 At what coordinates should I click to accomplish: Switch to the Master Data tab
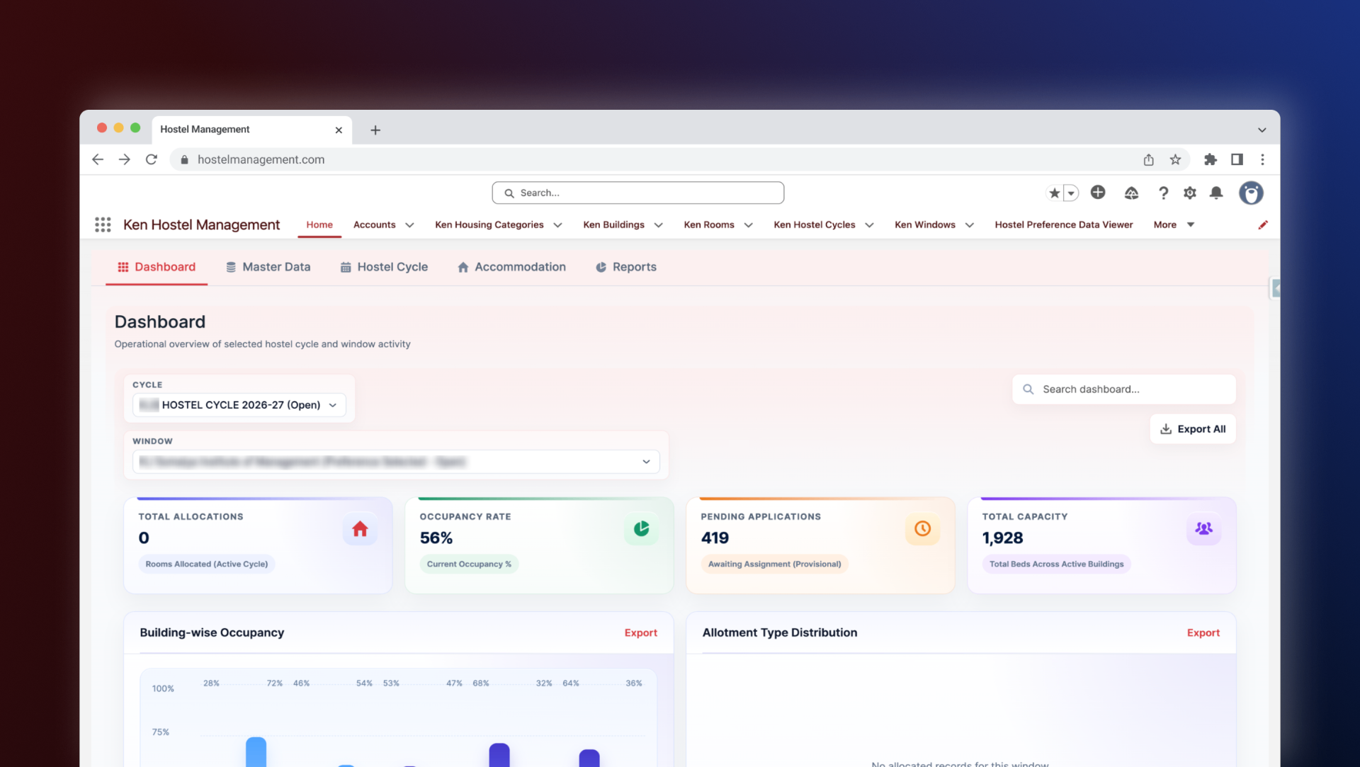coord(268,267)
